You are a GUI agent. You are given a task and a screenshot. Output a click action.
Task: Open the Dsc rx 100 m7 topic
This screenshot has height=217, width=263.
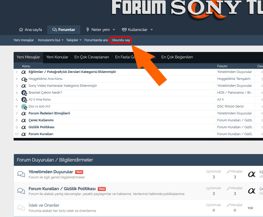(40, 106)
